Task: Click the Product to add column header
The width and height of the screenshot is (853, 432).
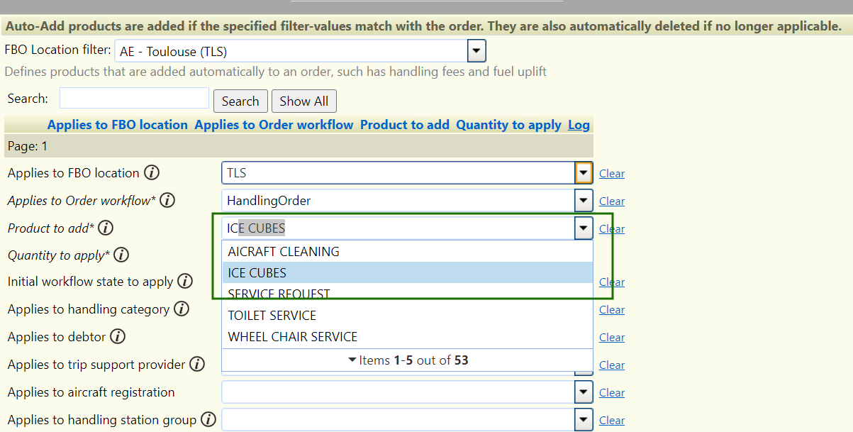Action: tap(405, 124)
